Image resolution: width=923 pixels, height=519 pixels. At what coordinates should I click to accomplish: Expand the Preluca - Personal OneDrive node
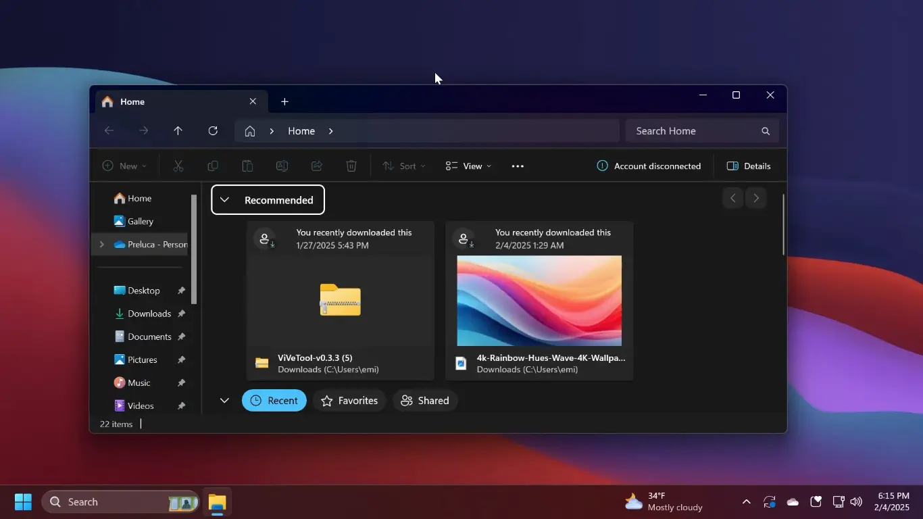[102, 245]
